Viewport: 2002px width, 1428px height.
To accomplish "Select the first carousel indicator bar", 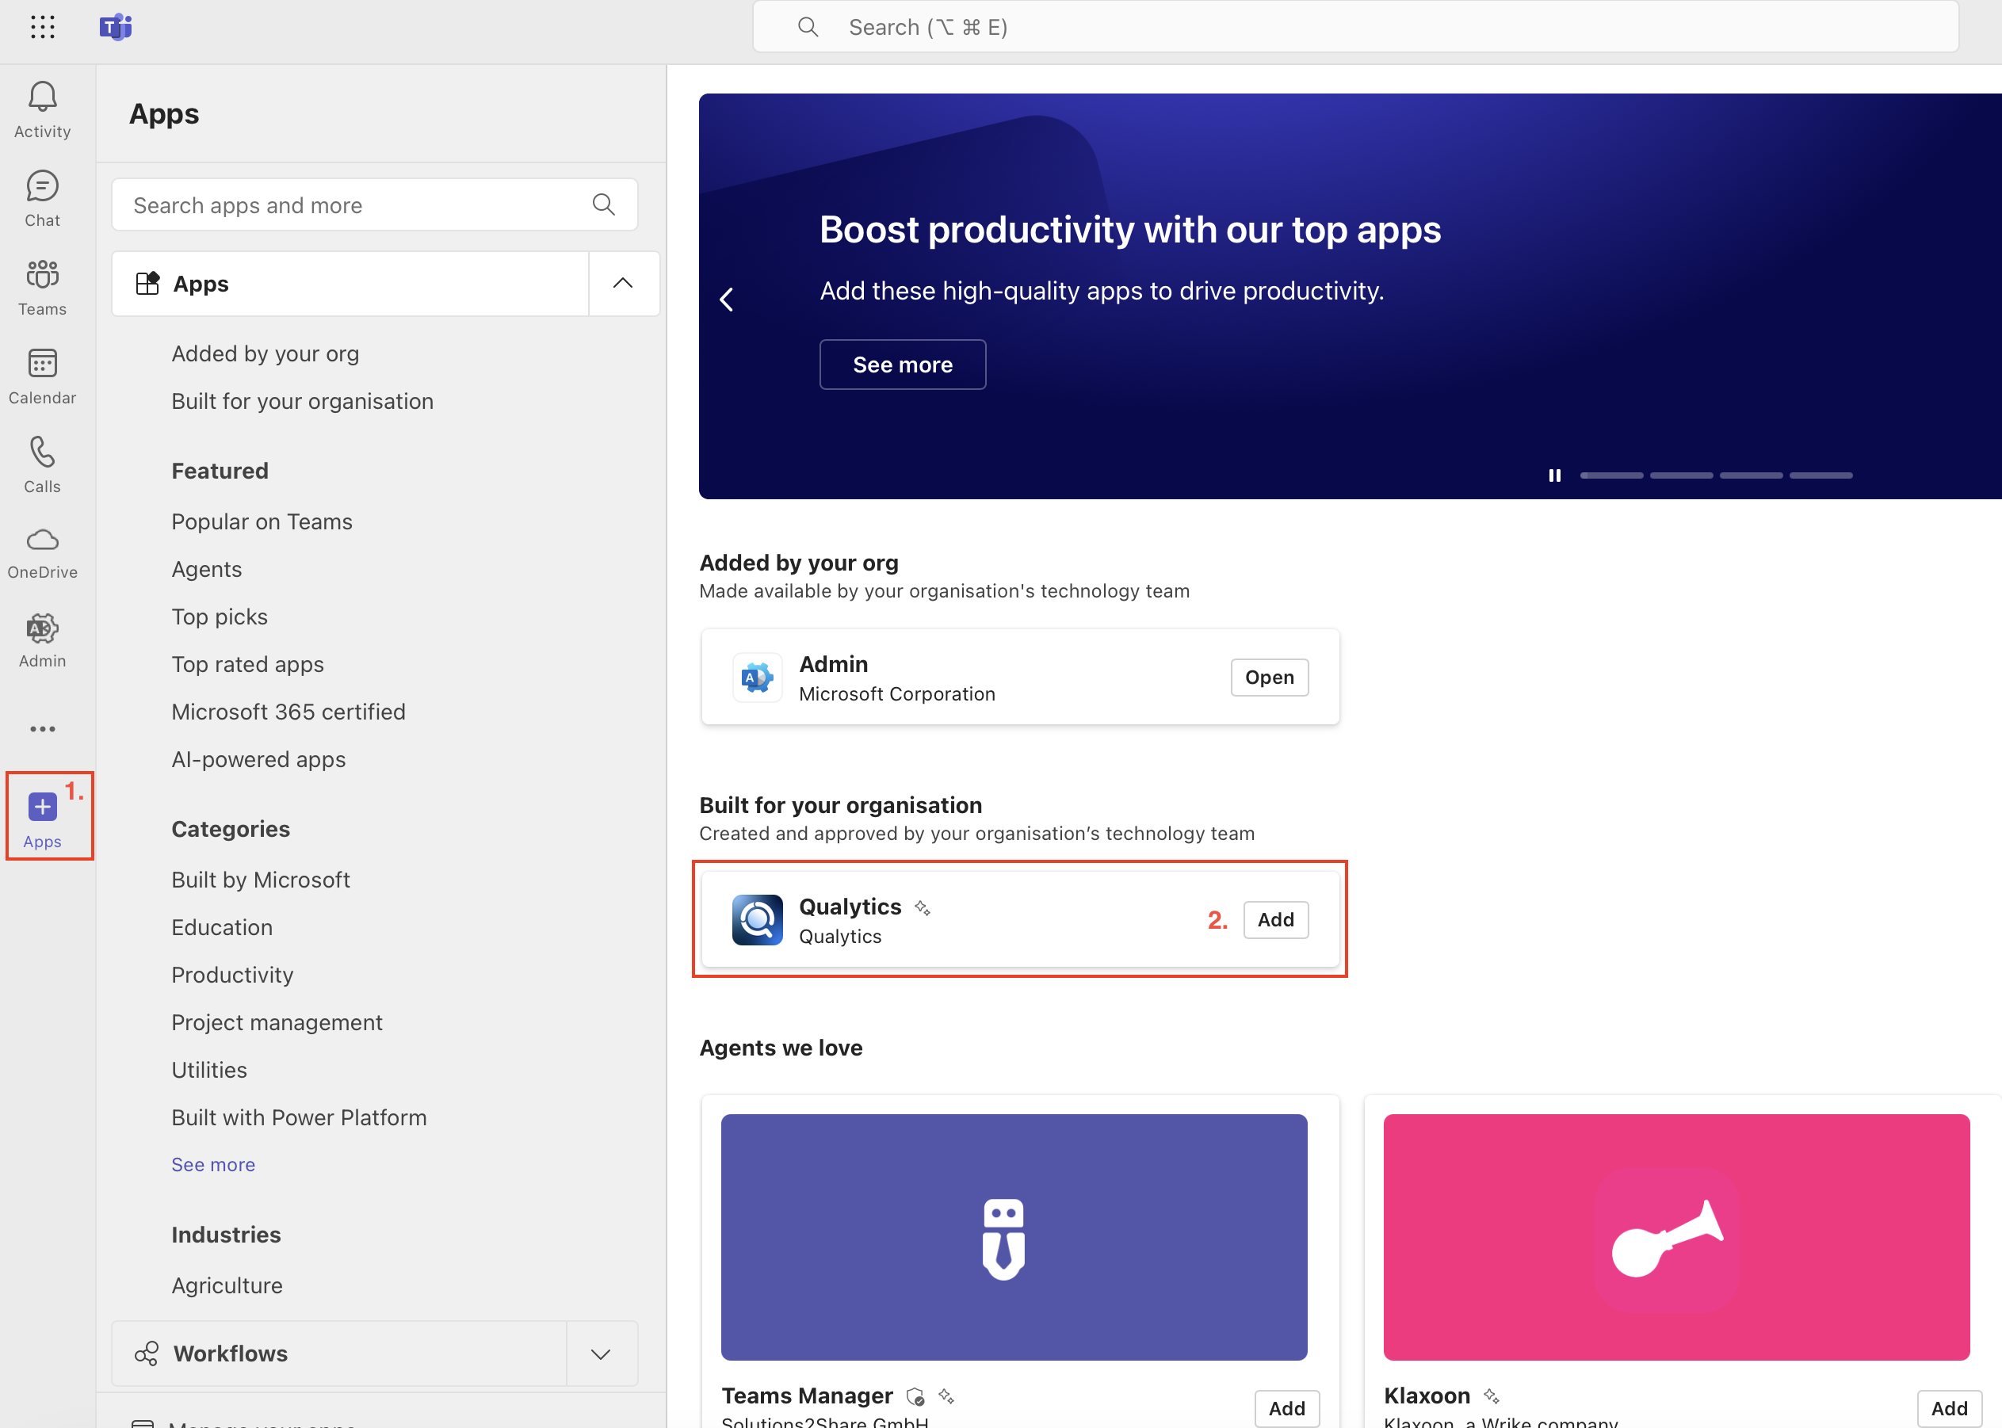I will pos(1611,475).
